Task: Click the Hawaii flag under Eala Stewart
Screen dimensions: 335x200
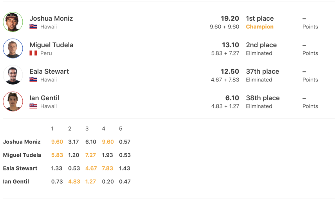Action: [33, 80]
